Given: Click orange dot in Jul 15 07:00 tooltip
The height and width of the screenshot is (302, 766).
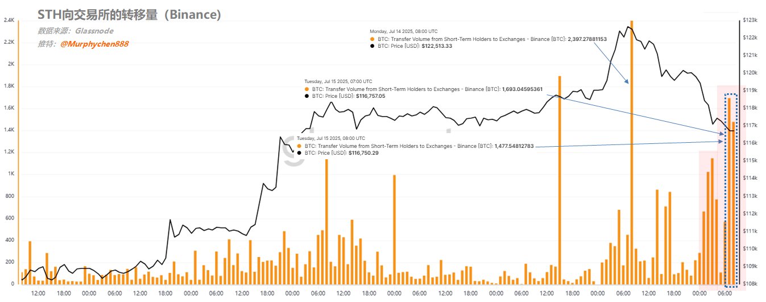Looking at the screenshot, I should tap(307, 89).
